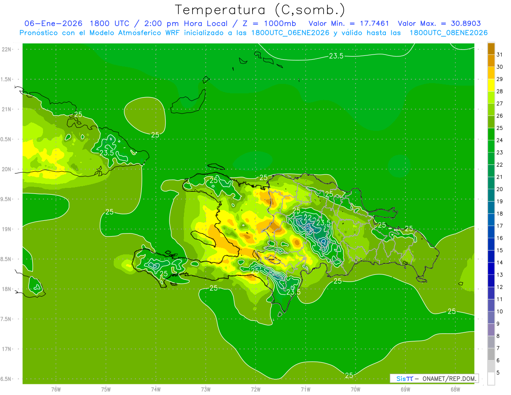Image resolution: width=511 pixels, height=395 pixels.
Task: Click the colorbar label '28'
Action: [500, 91]
